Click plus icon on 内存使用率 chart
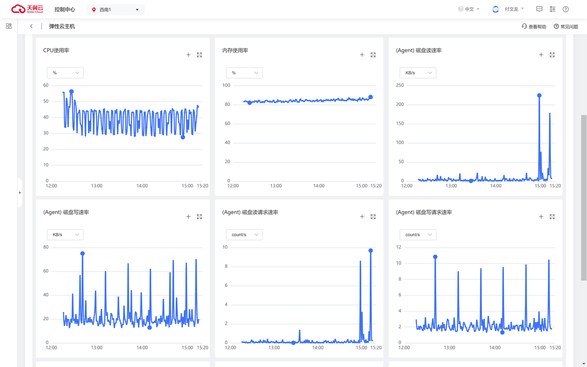587x367 pixels. pos(362,55)
